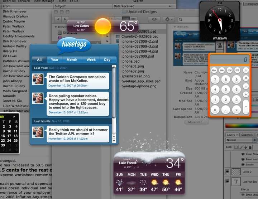Screen dimensions: 258x199
Task: Click the calculator mr key
Action: click(237, 71)
